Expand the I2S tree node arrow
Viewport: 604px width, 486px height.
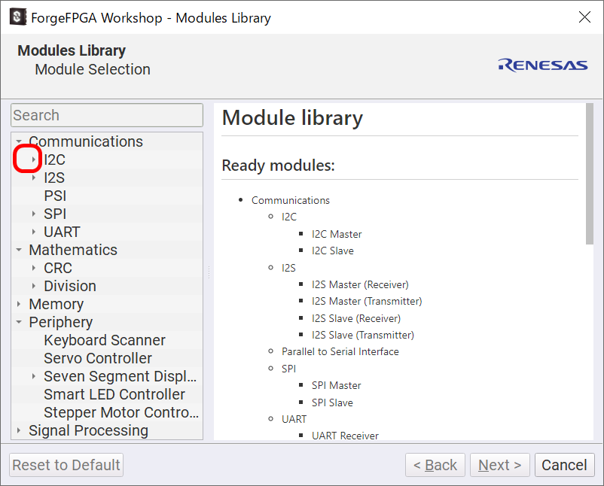[x=33, y=178]
